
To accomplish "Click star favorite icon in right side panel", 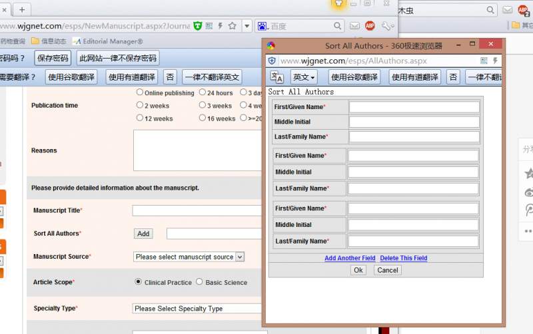I will (528, 174).
